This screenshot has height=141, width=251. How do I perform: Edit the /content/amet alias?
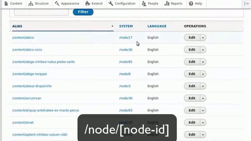click(192, 123)
